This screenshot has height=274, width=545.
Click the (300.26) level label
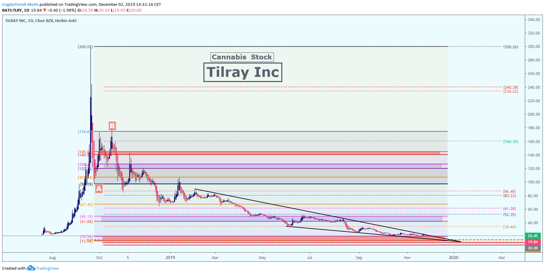(511, 47)
